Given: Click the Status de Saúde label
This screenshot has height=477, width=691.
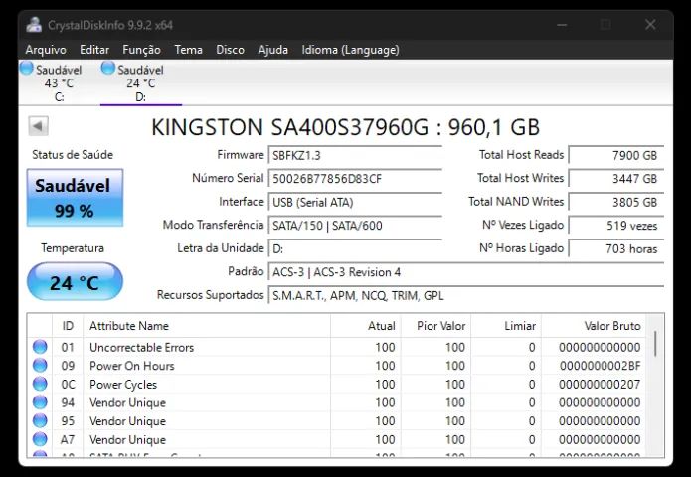Looking at the screenshot, I should pyautogui.click(x=73, y=155).
